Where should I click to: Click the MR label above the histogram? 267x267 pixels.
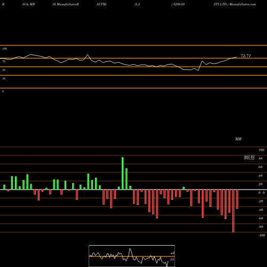(238, 139)
